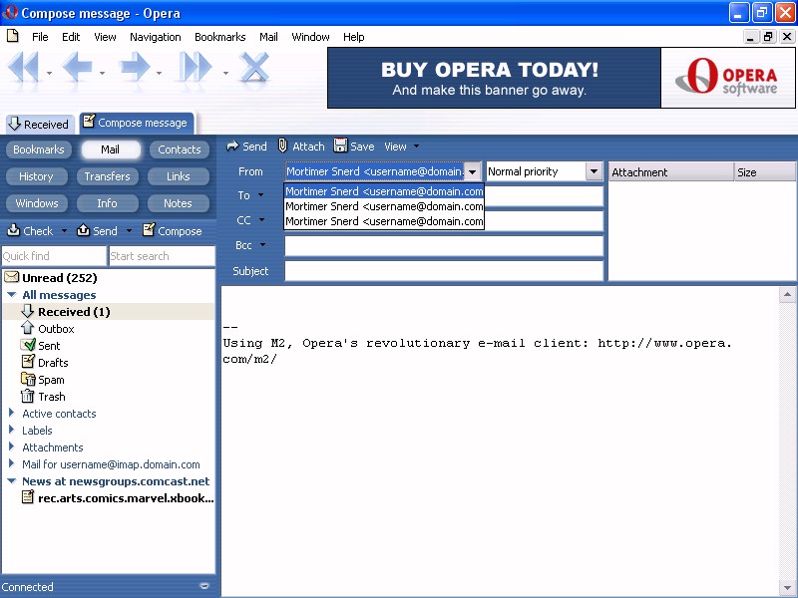Click the Sent checkmark icon
This screenshot has width=798, height=598.
pyautogui.click(x=28, y=345)
